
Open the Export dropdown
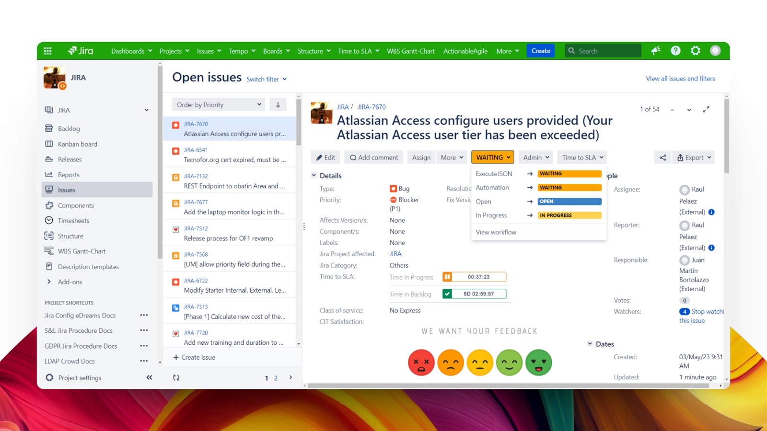(x=694, y=158)
